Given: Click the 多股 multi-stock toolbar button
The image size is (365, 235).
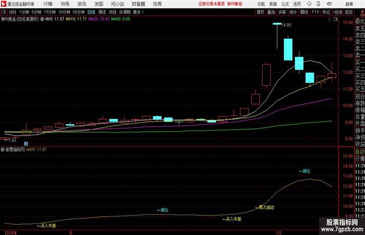Looking at the screenshot, I should pyautogui.click(x=282, y=12).
